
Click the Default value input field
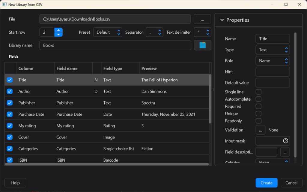tap(273, 83)
